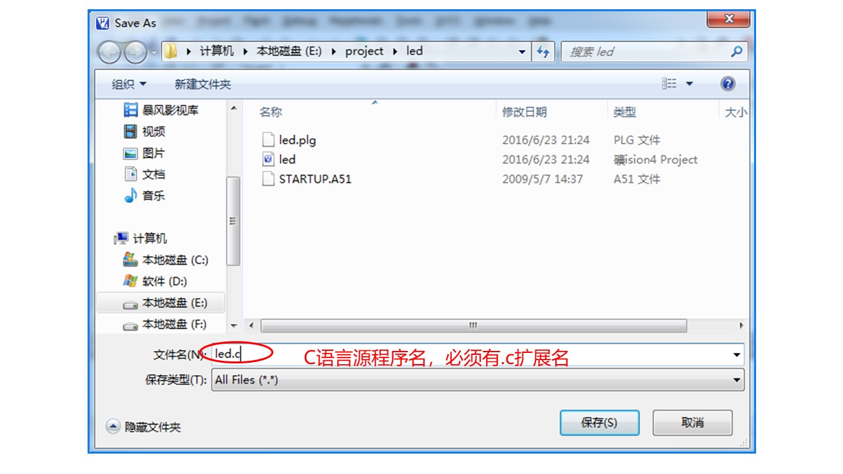Click the back navigation arrow
Image resolution: width=843 pixels, height=474 pixels.
(x=109, y=51)
